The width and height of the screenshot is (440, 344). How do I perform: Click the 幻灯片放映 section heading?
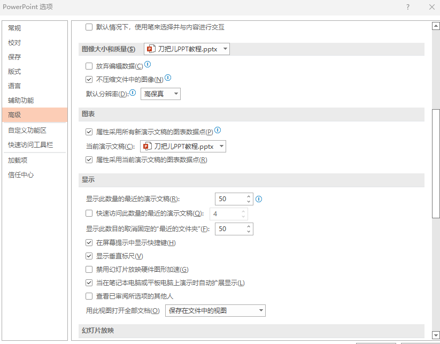coord(98,331)
